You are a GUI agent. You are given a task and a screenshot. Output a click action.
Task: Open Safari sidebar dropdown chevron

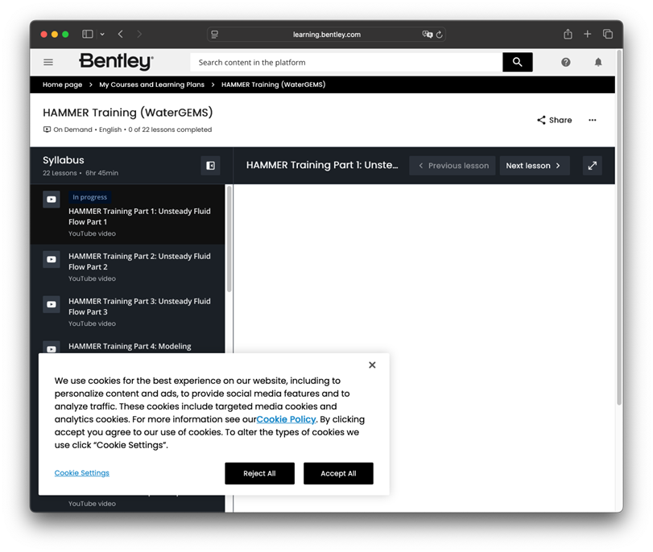tap(102, 34)
